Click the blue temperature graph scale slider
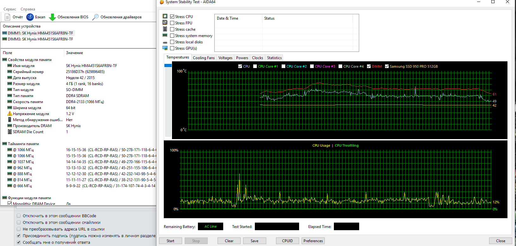The width and height of the screenshot is (516, 246). (x=168, y=65)
